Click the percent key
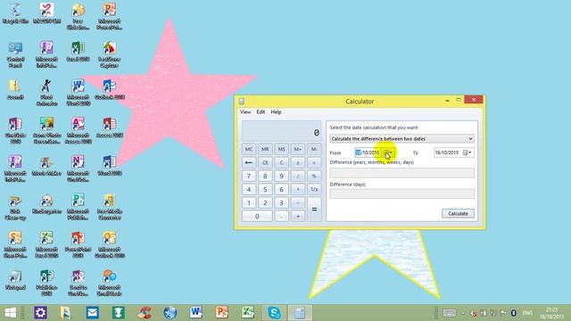Image resolution: width=571 pixels, height=321 pixels. 314,177
